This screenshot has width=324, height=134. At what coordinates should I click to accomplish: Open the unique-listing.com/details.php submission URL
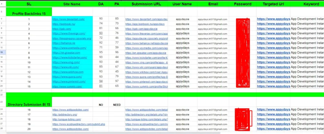pos(146,119)
